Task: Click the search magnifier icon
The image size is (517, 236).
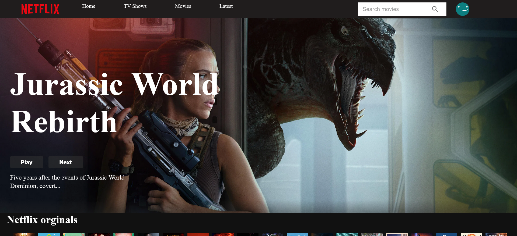Action: 435,9
